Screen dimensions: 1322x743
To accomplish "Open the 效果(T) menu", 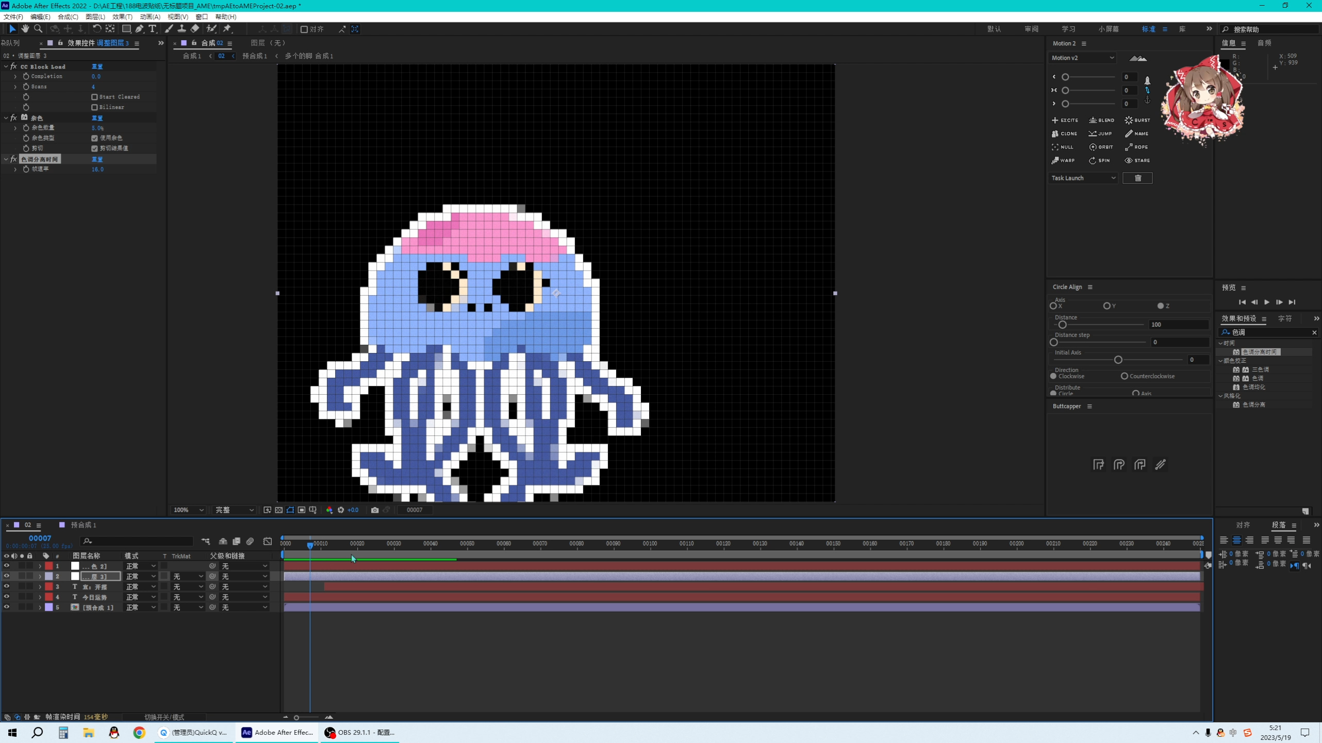I will coord(122,16).
